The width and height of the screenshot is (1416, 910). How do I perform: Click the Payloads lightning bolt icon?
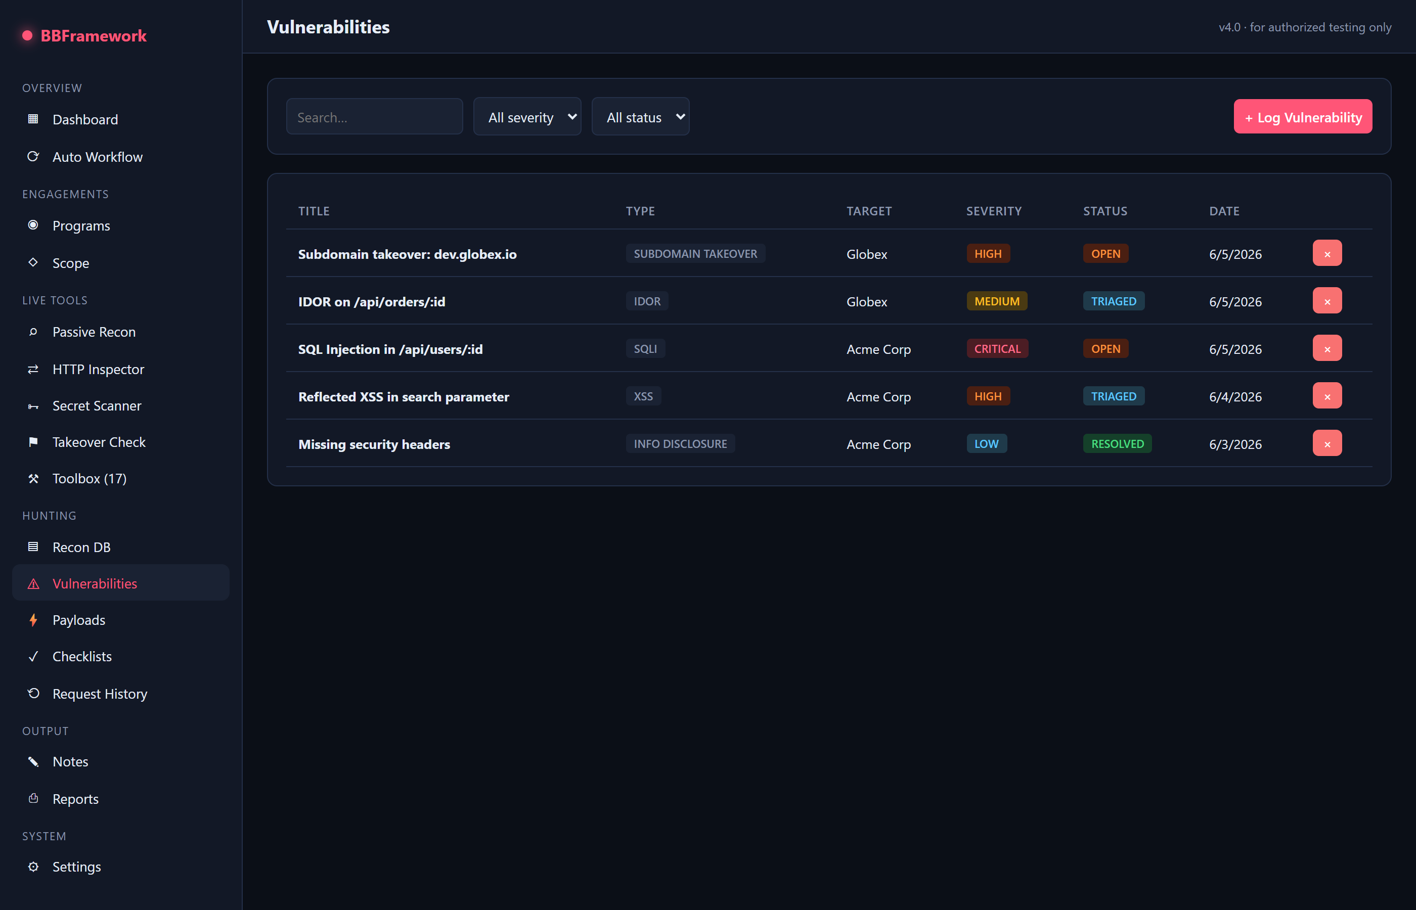pyautogui.click(x=33, y=620)
